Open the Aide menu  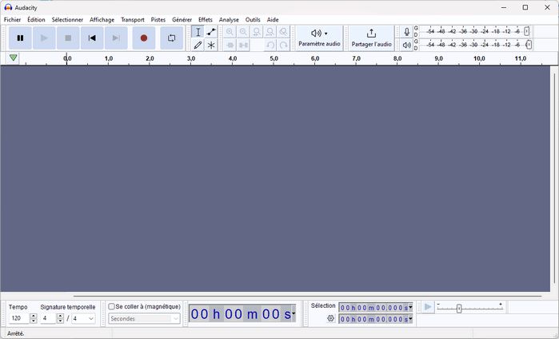tap(273, 20)
